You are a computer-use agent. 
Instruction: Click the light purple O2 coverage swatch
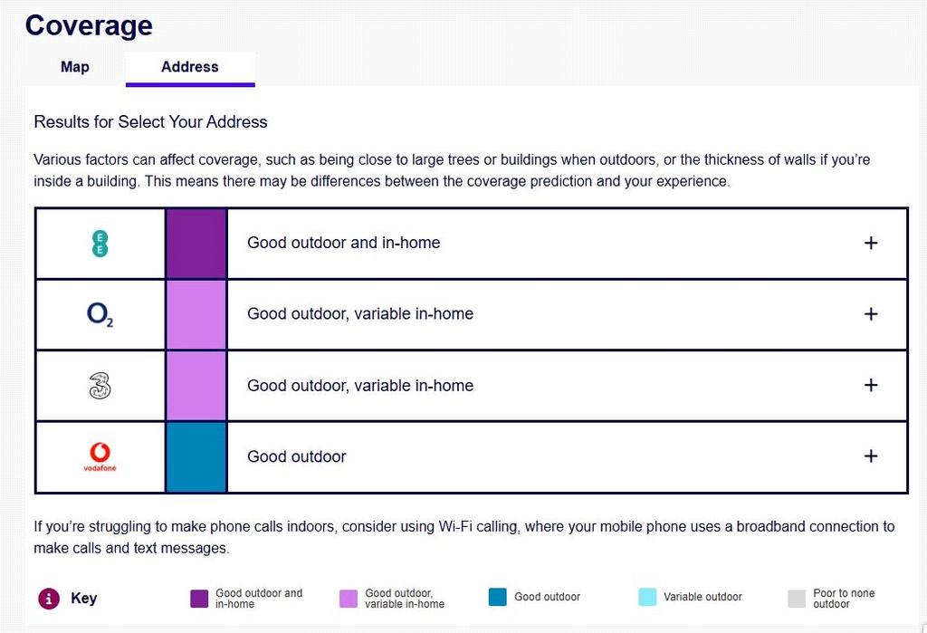click(x=196, y=315)
